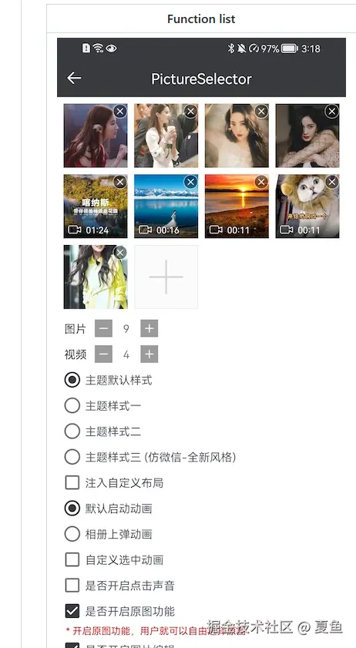Decrease the 视频 count
The image size is (356, 648).
[103, 354]
